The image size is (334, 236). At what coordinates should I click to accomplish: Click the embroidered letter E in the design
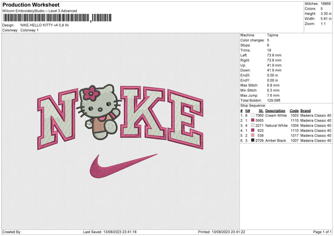(x=185, y=119)
